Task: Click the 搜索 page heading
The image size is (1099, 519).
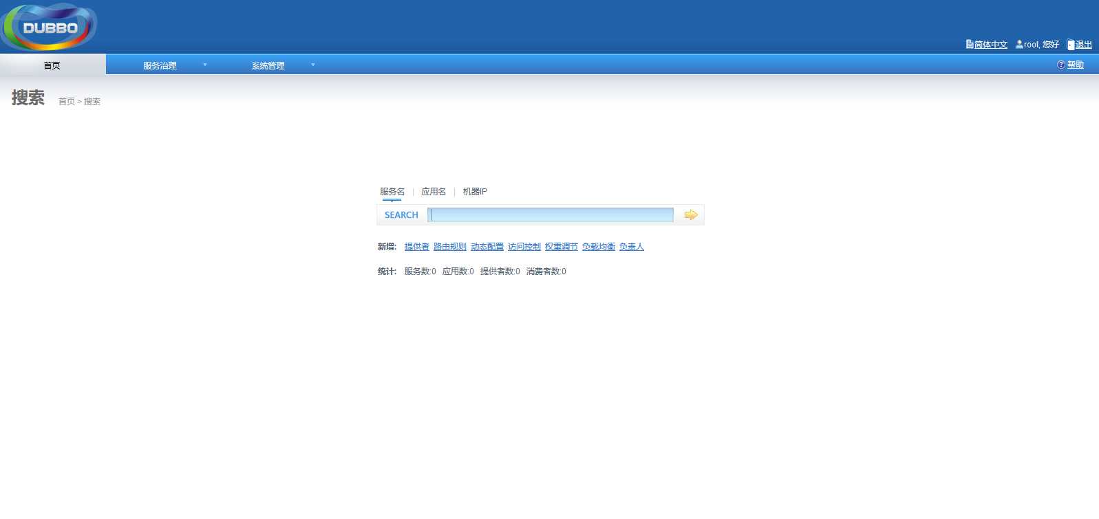Action: tap(28, 98)
